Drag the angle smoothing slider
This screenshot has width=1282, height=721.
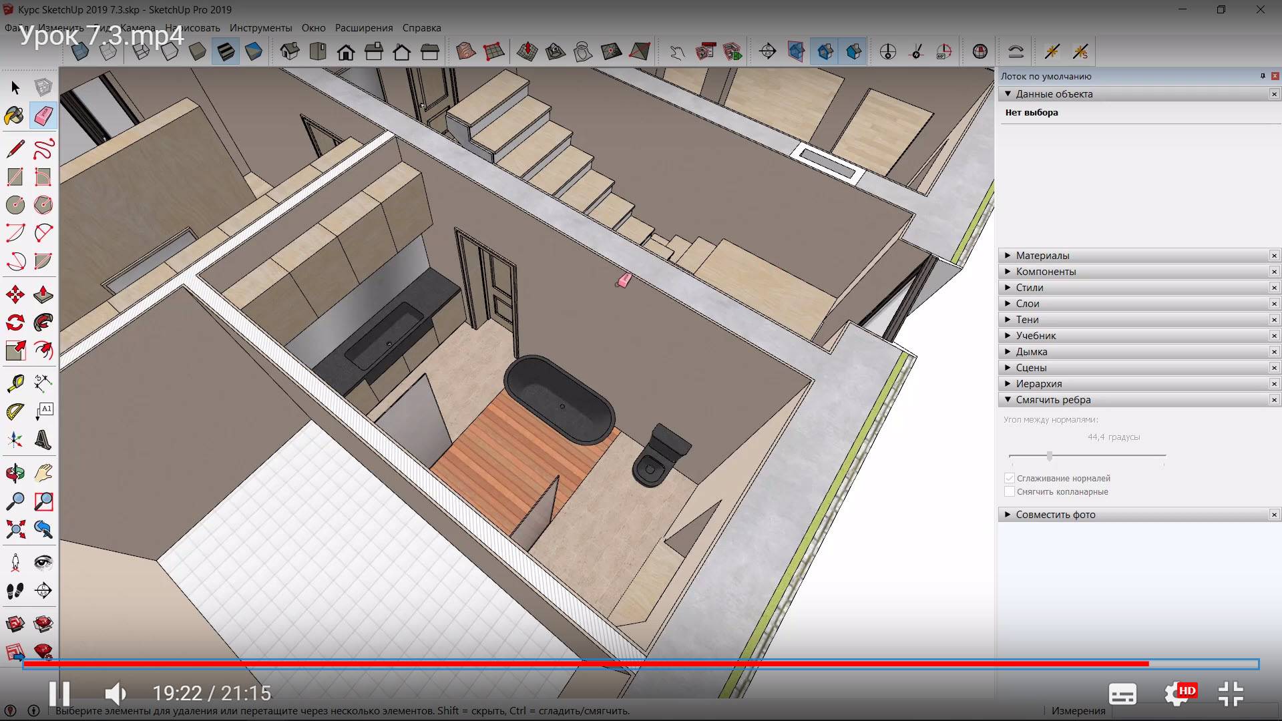pos(1049,454)
